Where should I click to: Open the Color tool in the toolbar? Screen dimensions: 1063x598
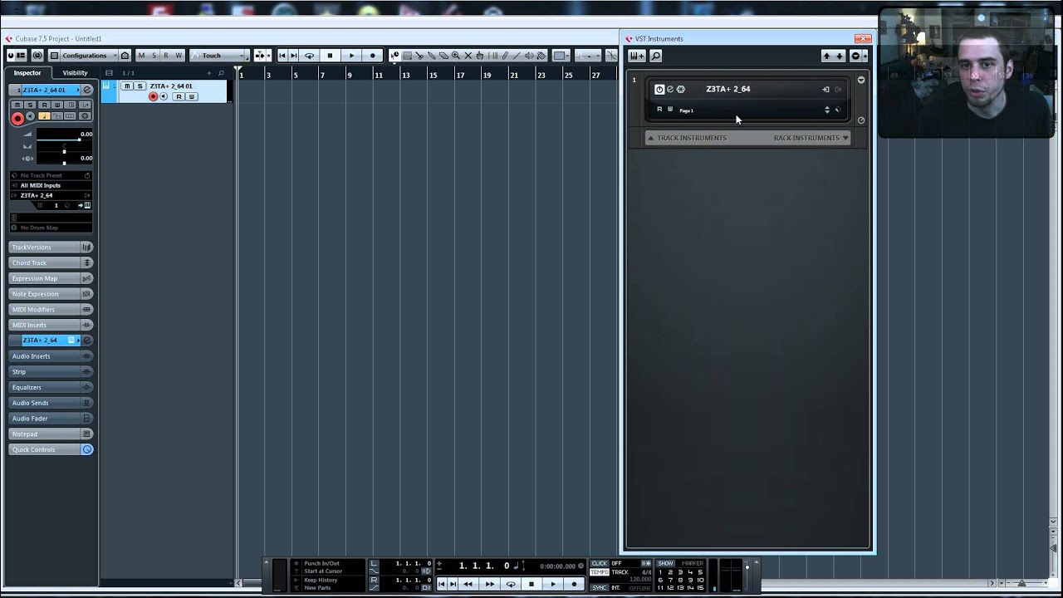coord(541,56)
